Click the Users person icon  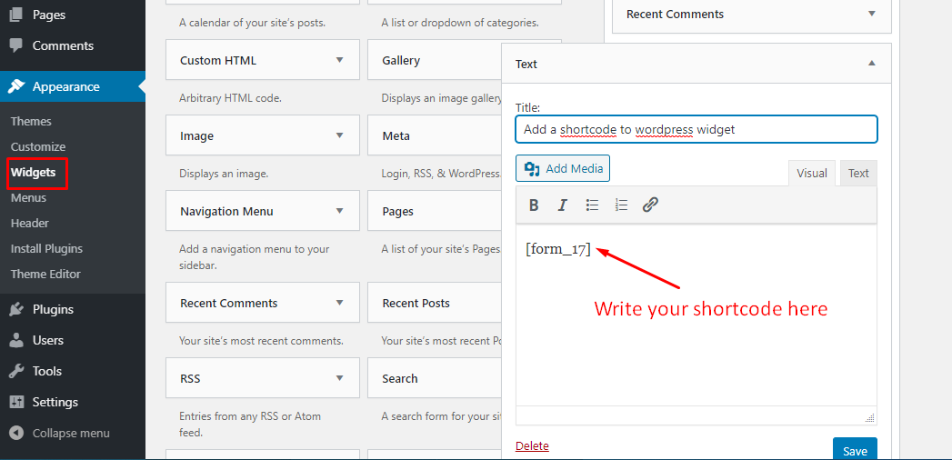(x=17, y=340)
